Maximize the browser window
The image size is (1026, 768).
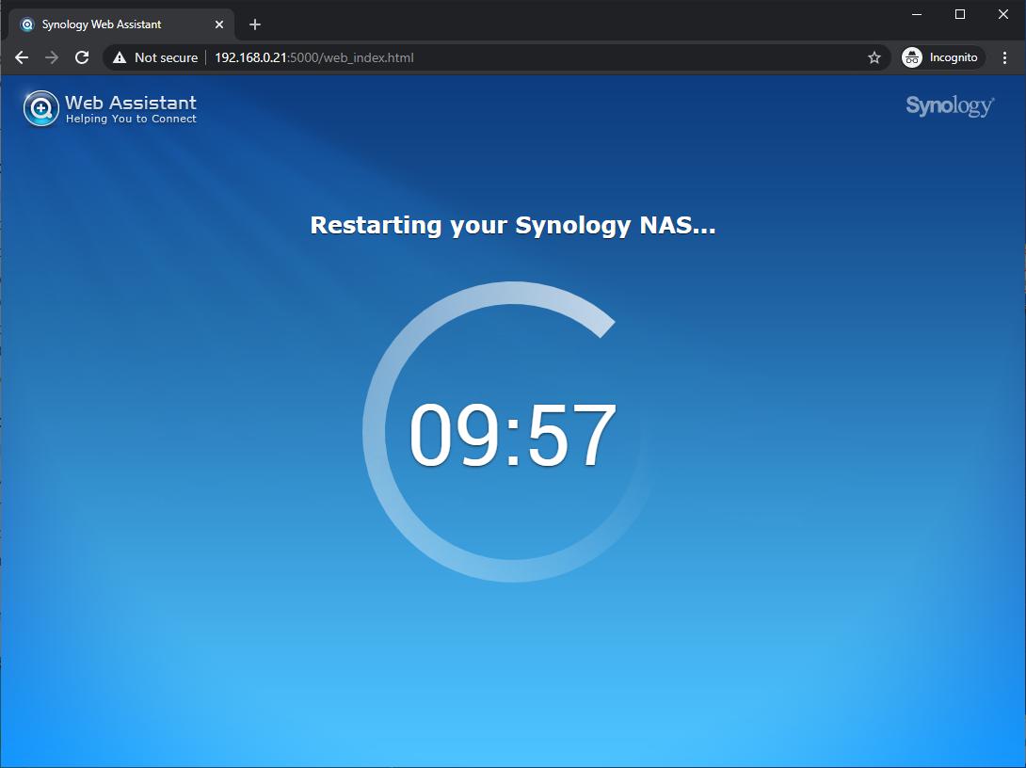click(x=960, y=14)
